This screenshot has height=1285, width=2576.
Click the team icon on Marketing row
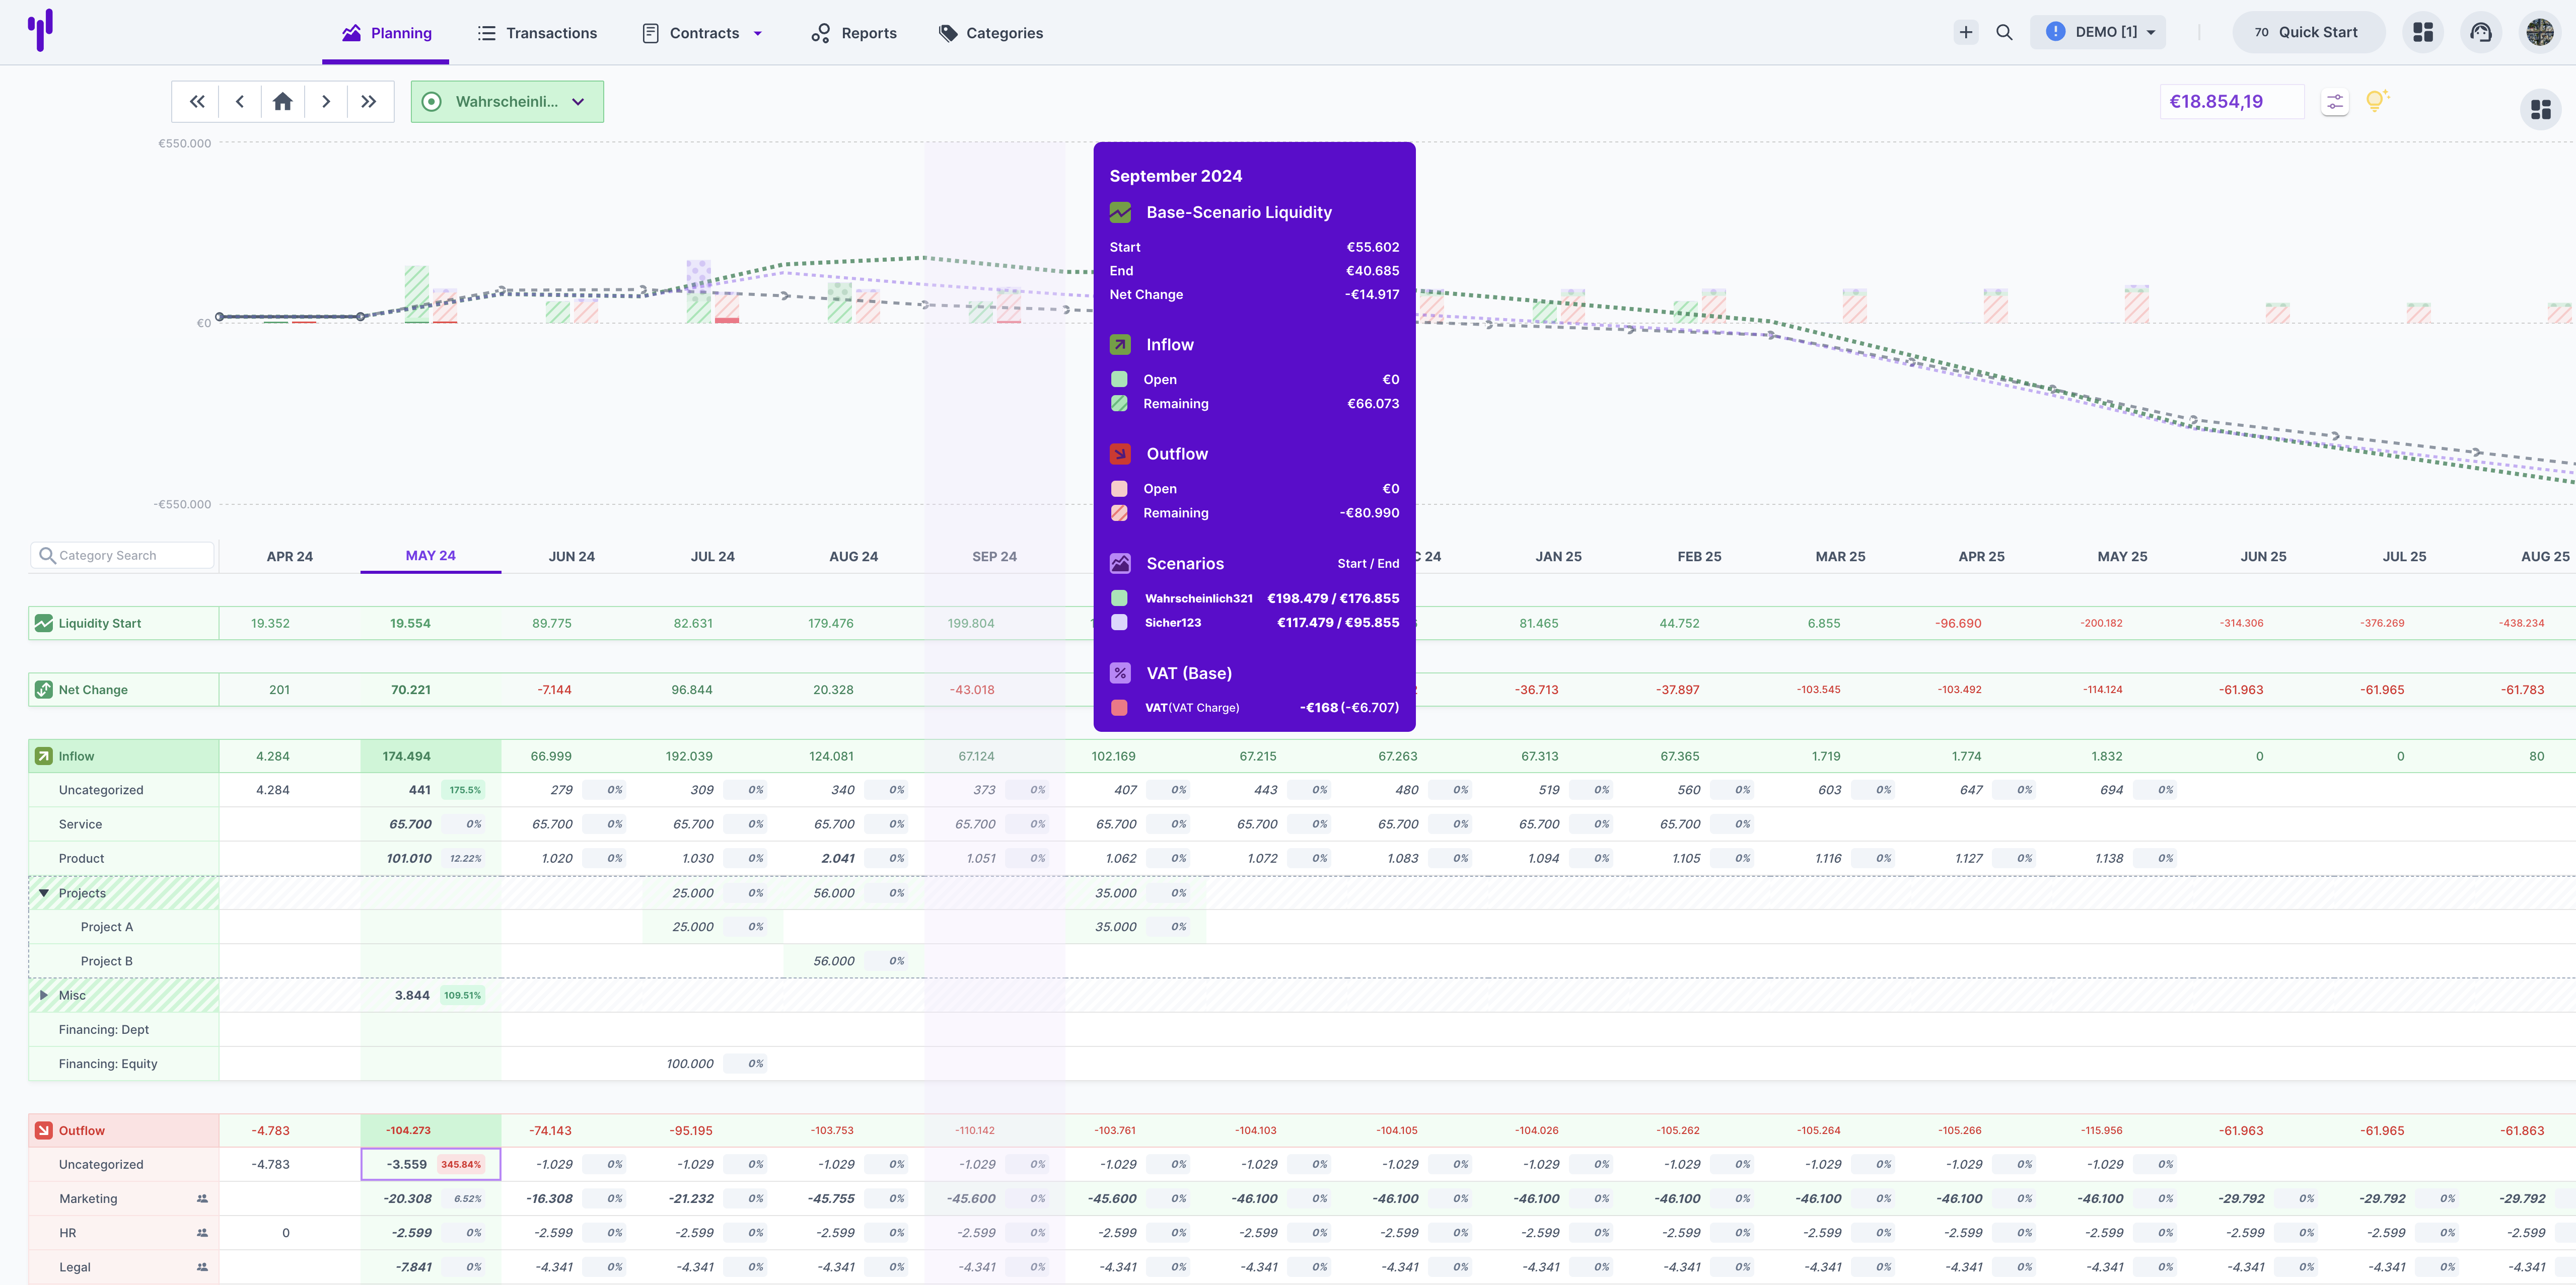tap(202, 1198)
